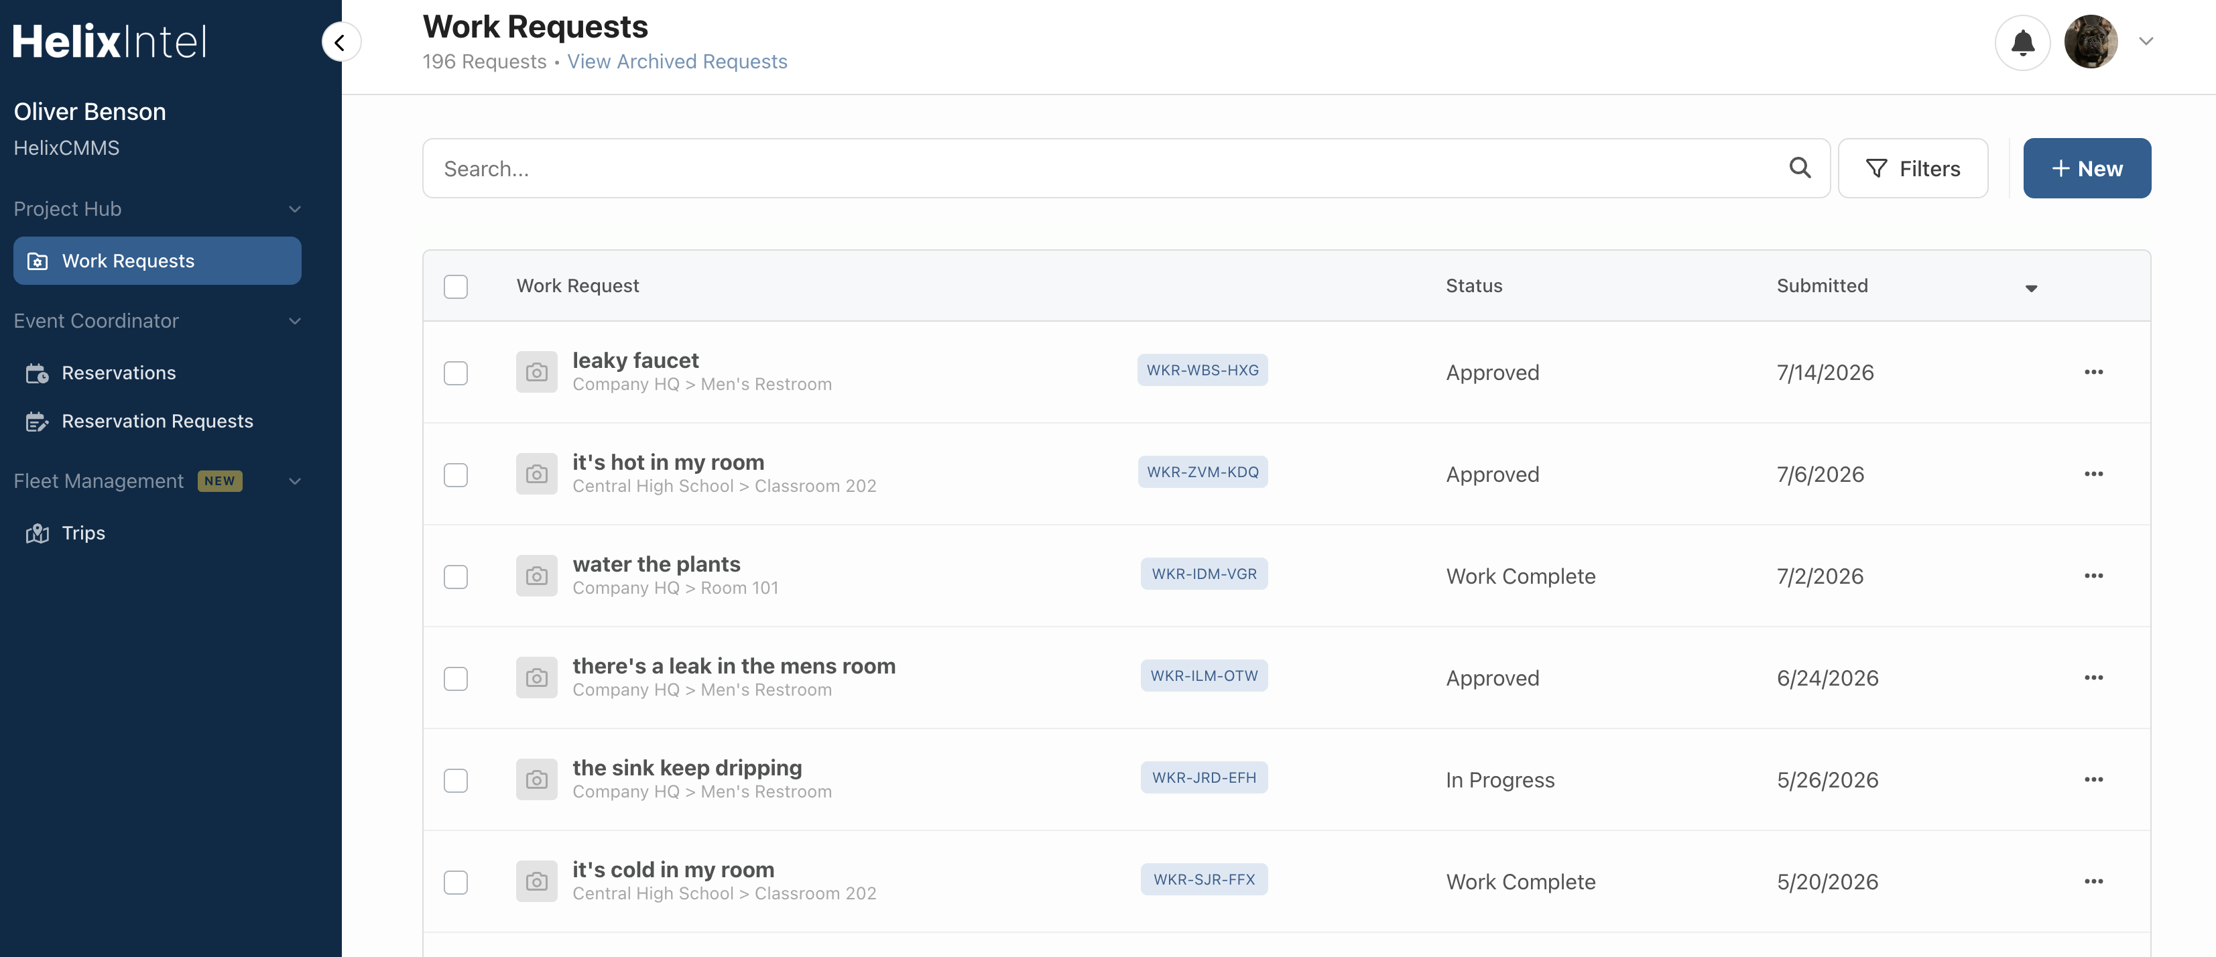The height and width of the screenshot is (957, 2216).
Task: Open more options for leaky faucet
Action: pyautogui.click(x=2094, y=373)
